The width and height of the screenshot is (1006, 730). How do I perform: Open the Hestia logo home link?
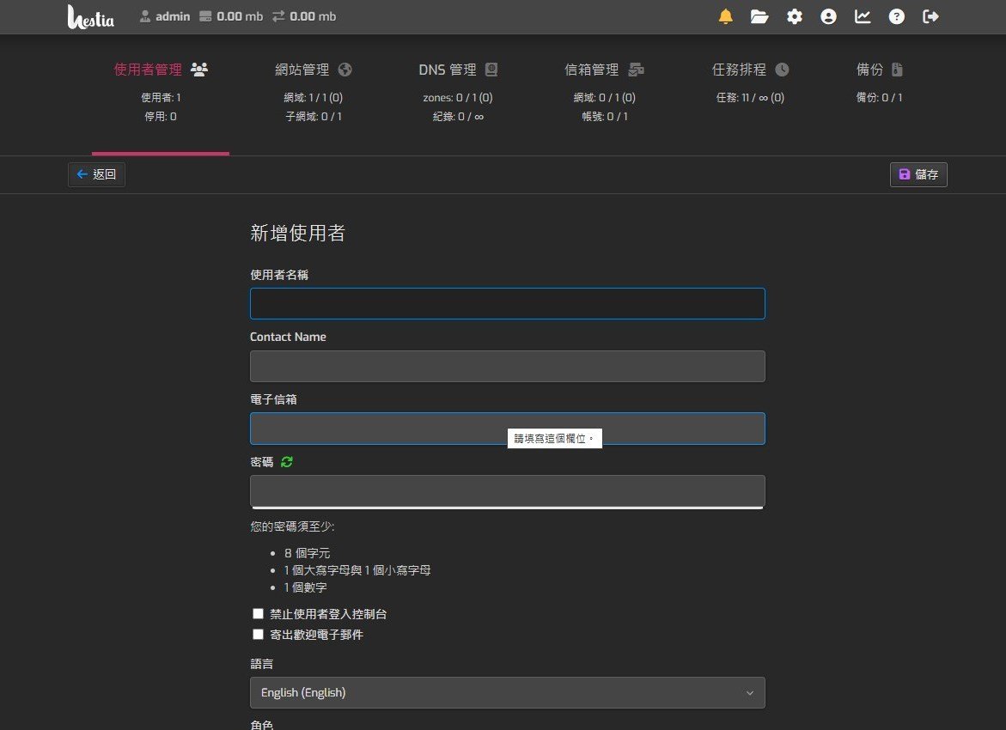90,16
